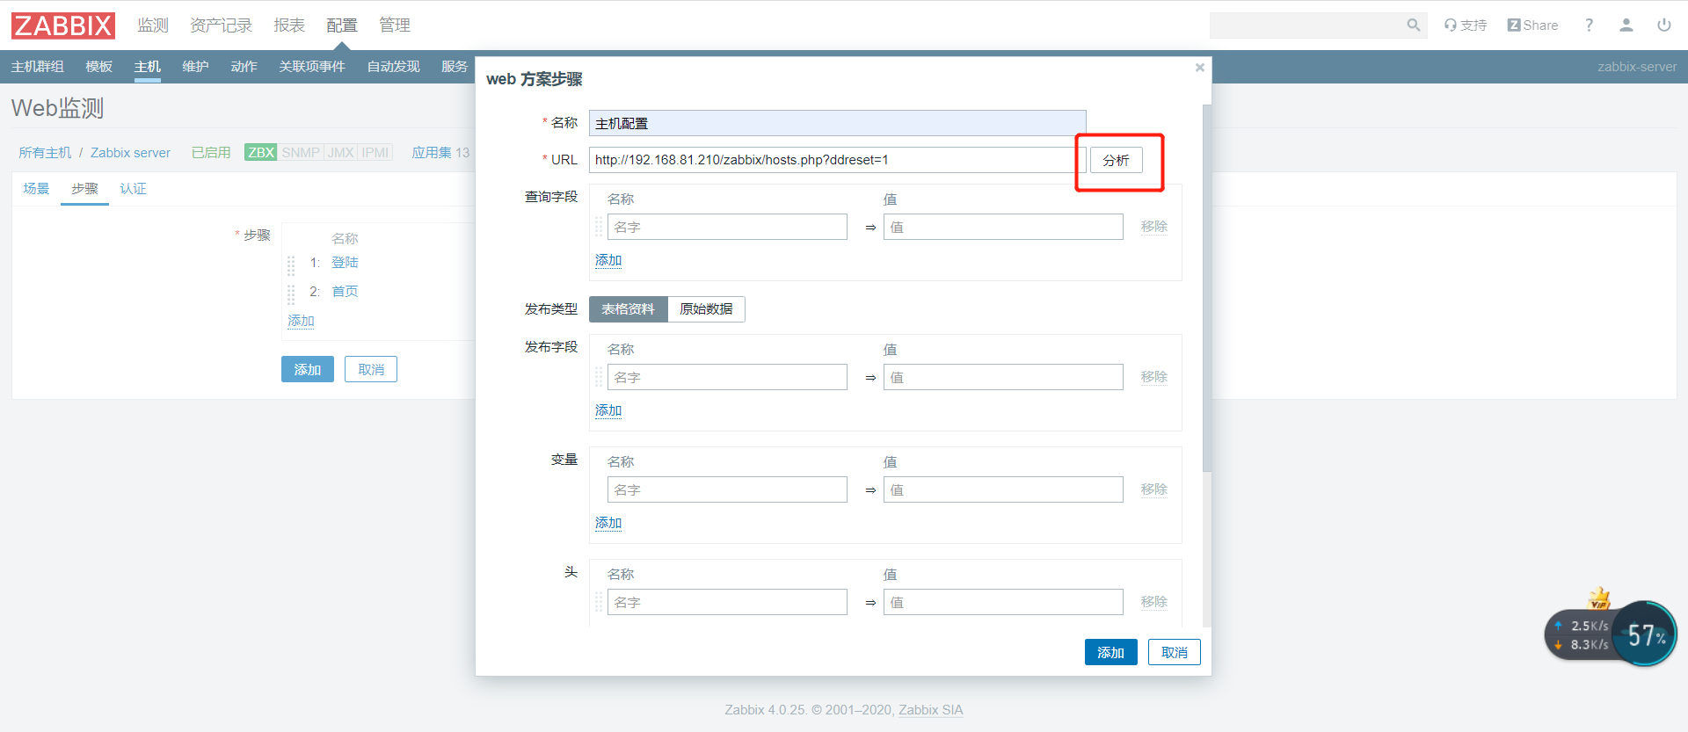Open the Zabbix server breadcrumb link
This screenshot has height=732, width=1688.
tap(130, 153)
